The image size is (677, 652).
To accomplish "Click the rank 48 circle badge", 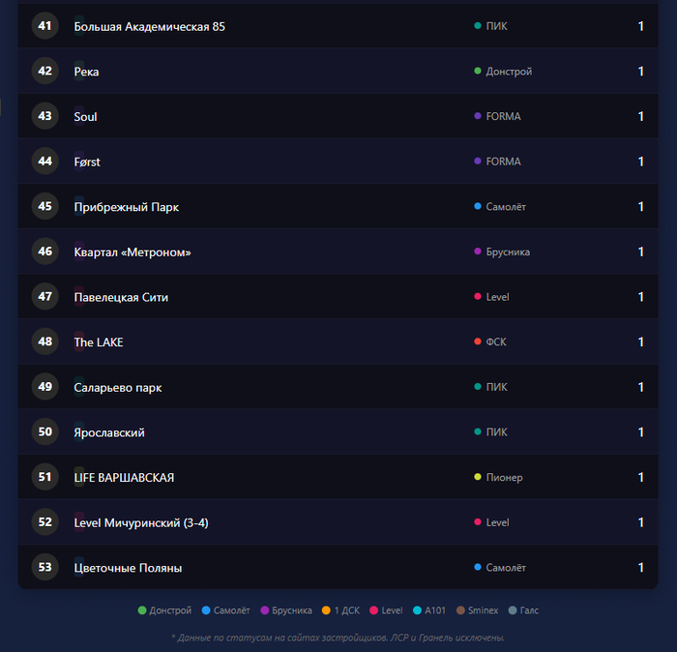I will pos(44,341).
